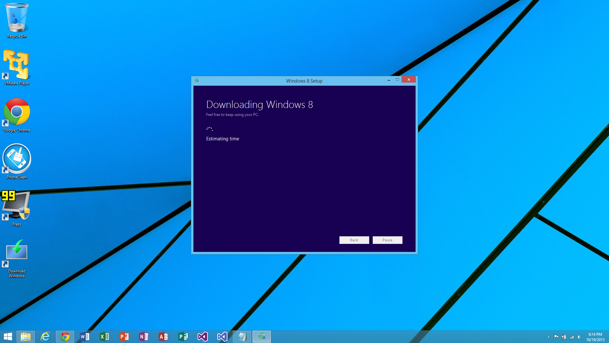Image resolution: width=609 pixels, height=343 pixels.
Task: Click the Pause button on download
Action: point(387,239)
